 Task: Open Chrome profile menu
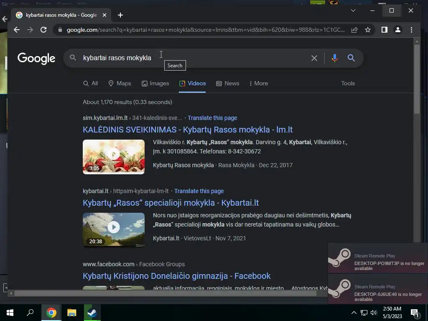pos(398,30)
